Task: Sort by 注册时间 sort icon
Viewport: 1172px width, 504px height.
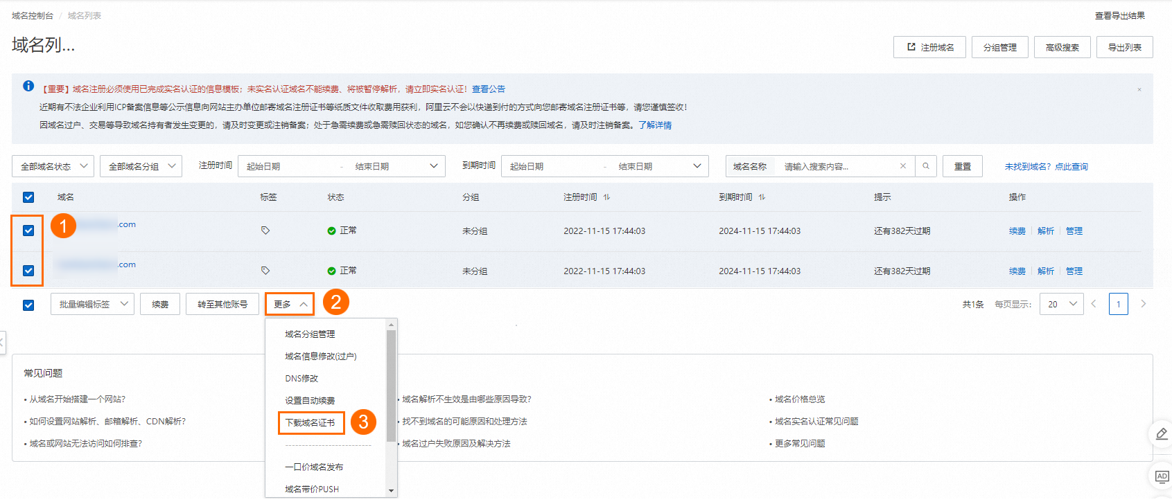Action: click(606, 197)
